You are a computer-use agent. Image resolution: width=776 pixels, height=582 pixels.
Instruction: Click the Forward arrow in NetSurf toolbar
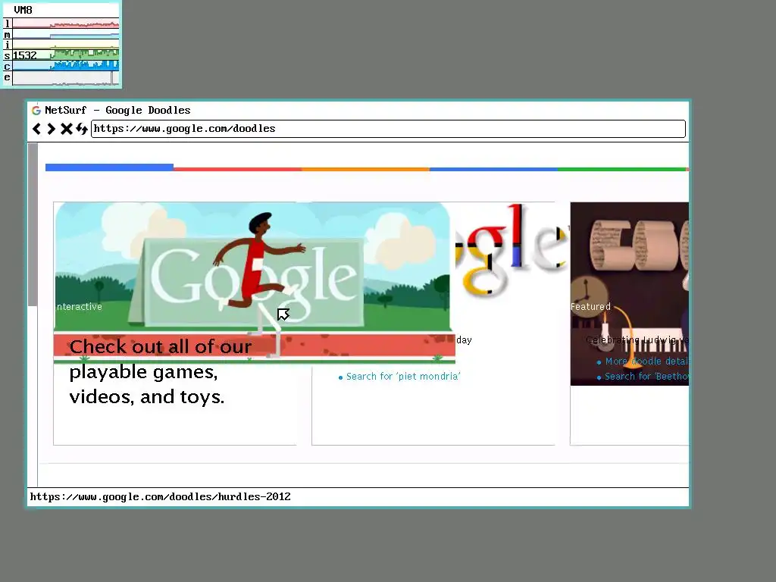(x=51, y=129)
